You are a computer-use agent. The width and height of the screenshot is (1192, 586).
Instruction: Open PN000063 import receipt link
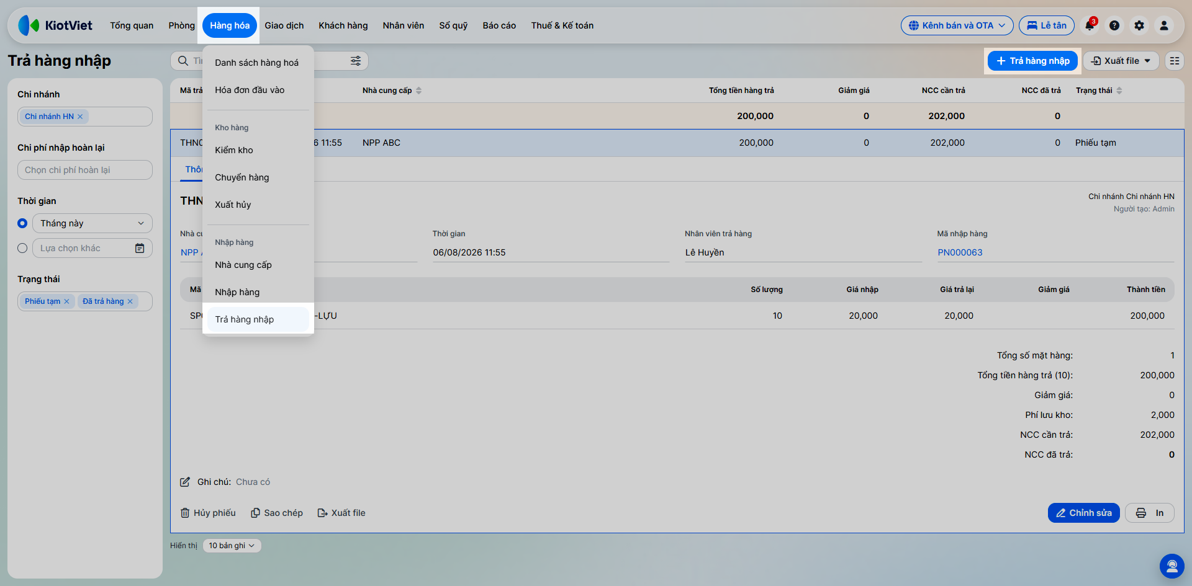click(x=960, y=252)
